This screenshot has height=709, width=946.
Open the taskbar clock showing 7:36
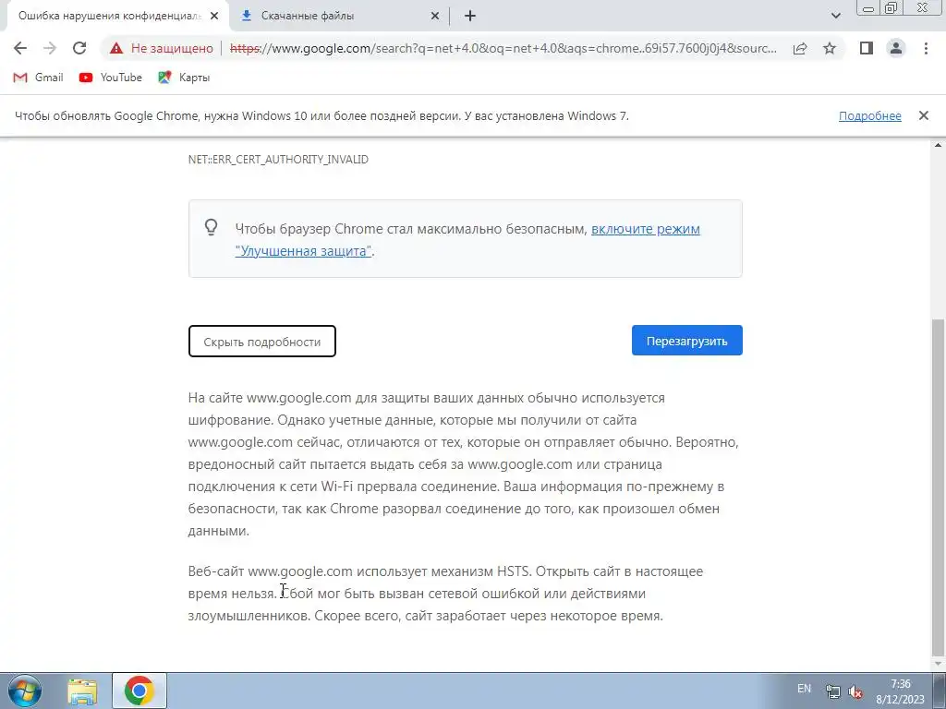pos(900,691)
